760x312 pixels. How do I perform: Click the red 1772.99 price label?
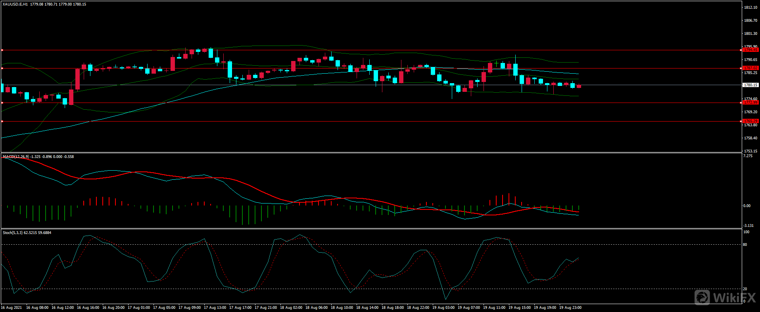click(750, 103)
